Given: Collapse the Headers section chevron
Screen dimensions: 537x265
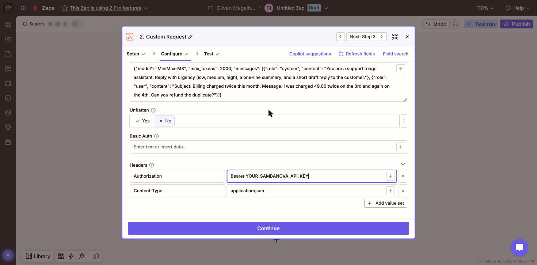Looking at the screenshot, I should pyautogui.click(x=403, y=164).
